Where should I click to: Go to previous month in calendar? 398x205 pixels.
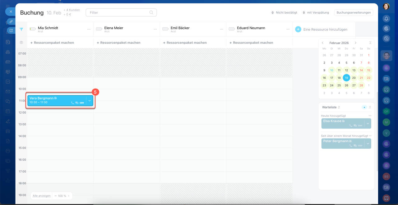pyautogui.click(x=323, y=43)
